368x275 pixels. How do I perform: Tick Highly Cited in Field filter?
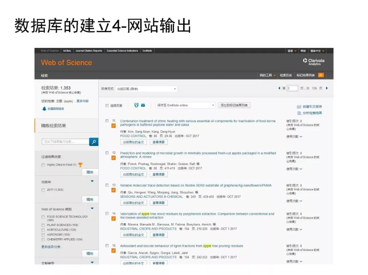tap(43, 165)
